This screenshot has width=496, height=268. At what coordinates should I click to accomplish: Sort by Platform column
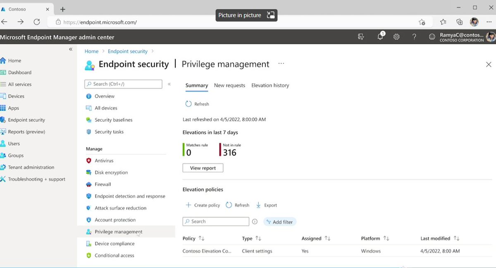375,239
